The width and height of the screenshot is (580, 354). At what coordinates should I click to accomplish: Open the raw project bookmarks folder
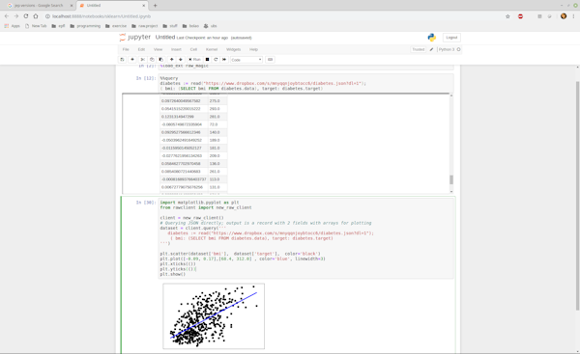click(x=145, y=26)
